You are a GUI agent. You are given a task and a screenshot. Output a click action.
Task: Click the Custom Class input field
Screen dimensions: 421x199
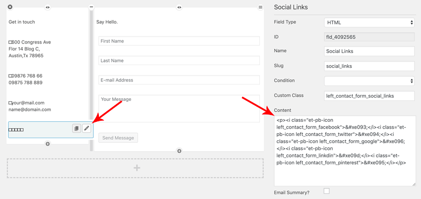(x=369, y=96)
